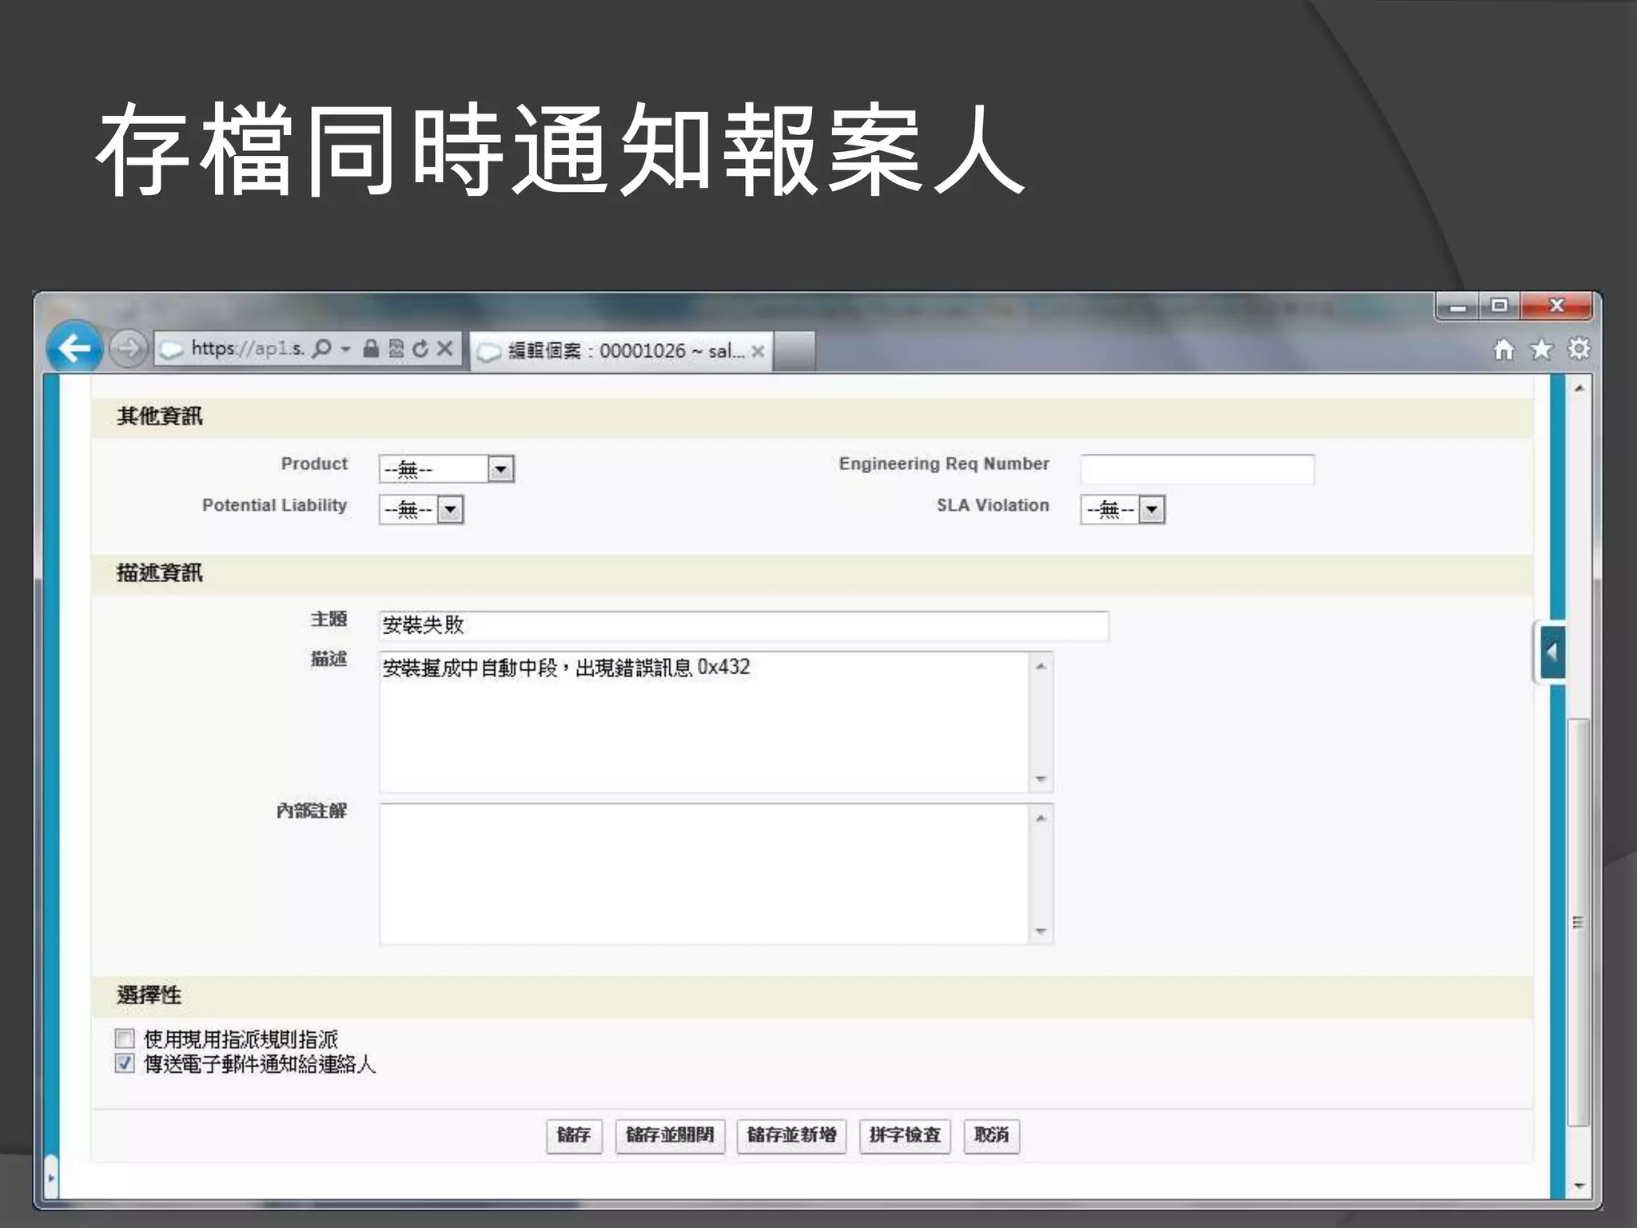Click the 取消 cancel button

pos(992,1136)
